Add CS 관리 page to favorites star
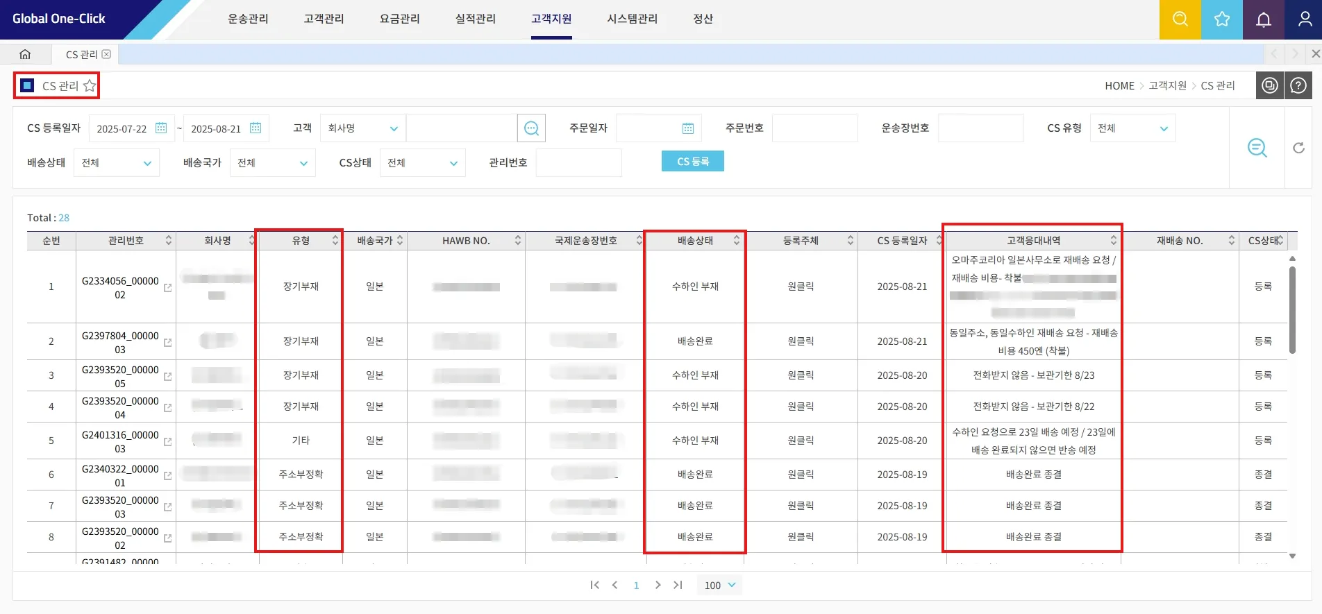This screenshot has height=614, width=1322. tap(90, 85)
